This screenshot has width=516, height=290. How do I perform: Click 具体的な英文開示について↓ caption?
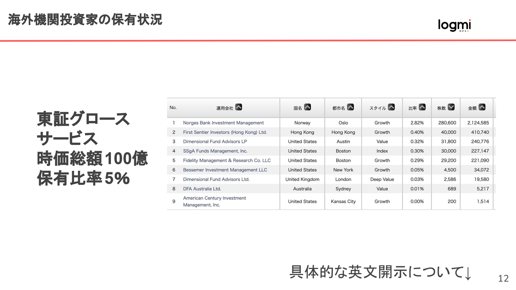coord(381,272)
